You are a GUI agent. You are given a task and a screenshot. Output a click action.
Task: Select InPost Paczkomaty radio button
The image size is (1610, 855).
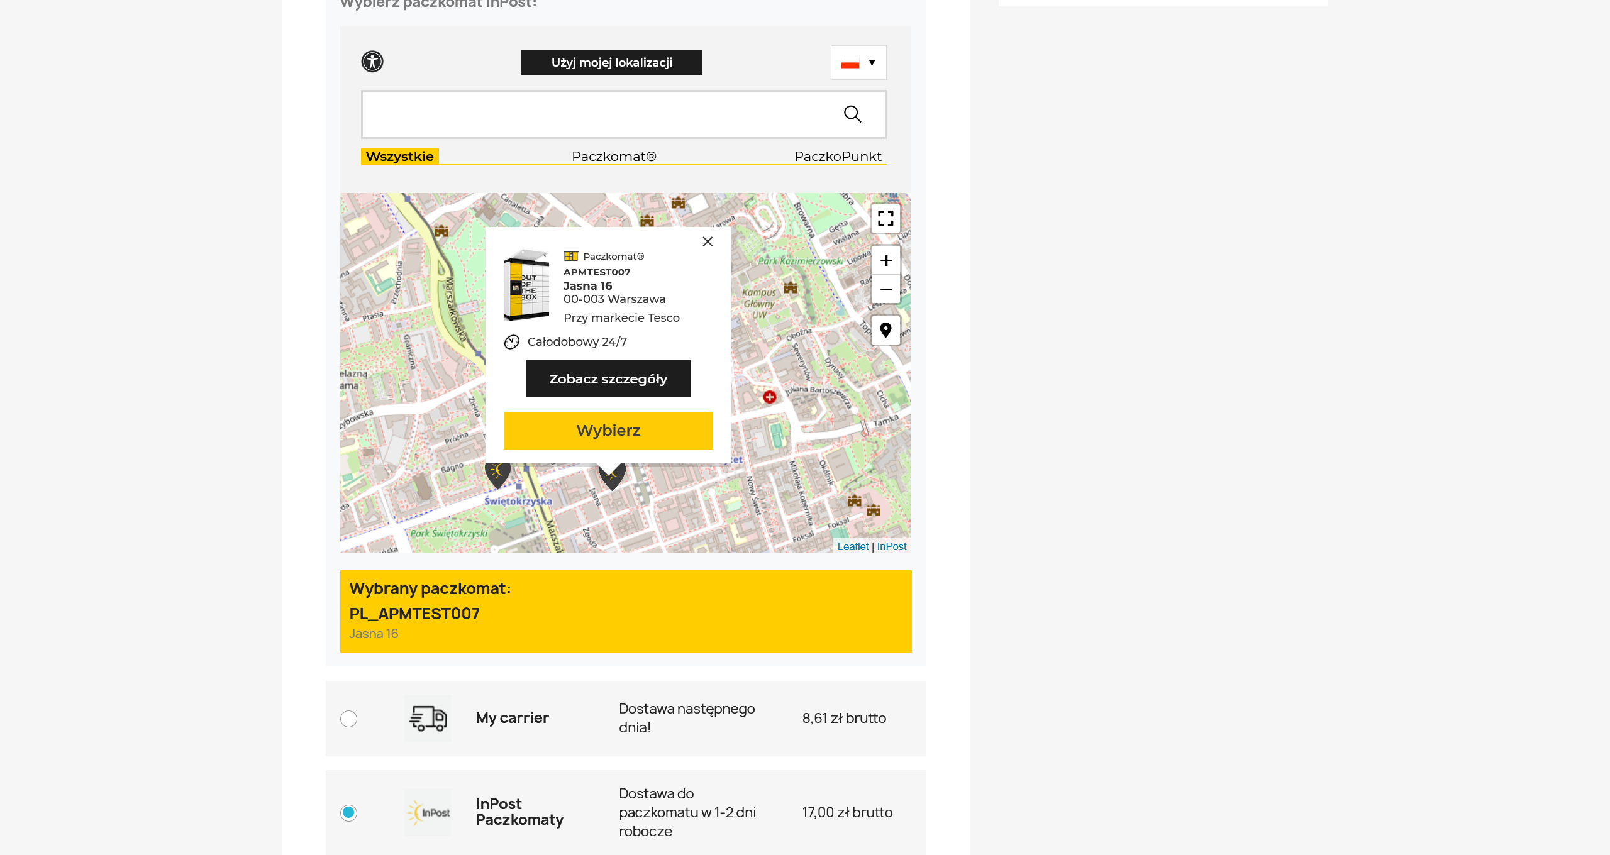[348, 813]
